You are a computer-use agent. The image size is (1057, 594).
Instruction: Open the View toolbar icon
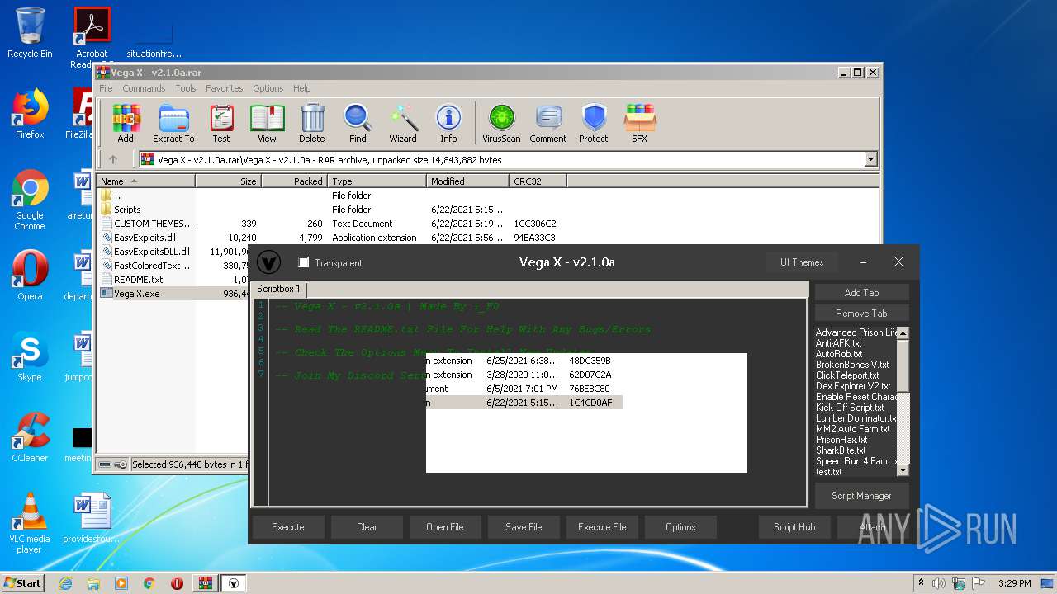click(267, 123)
